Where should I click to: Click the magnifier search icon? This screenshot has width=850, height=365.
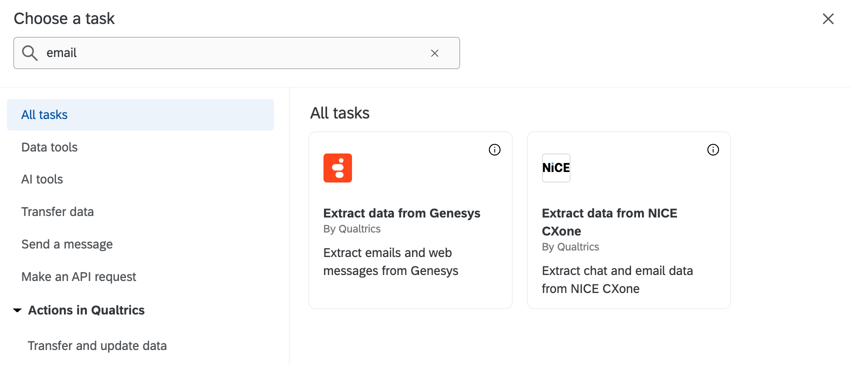(30, 53)
